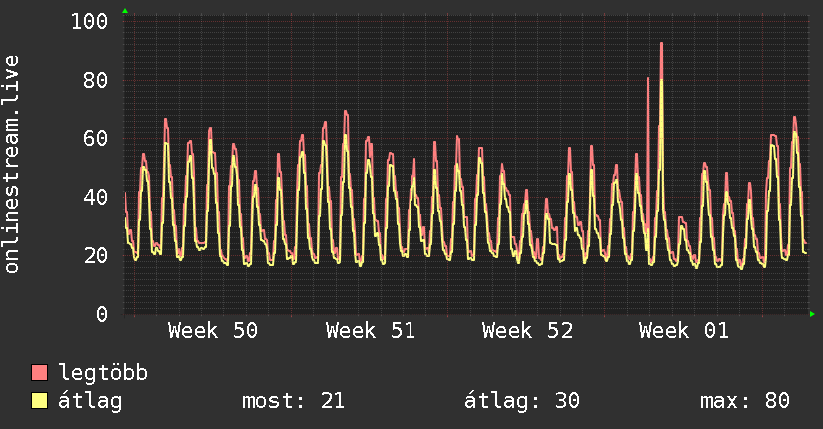Screen dimensions: 823x429
Task: Select the Week 52 axis label
Action: coord(527,331)
